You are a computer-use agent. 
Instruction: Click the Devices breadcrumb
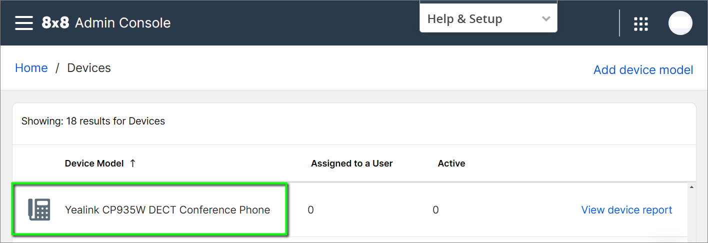coord(89,68)
